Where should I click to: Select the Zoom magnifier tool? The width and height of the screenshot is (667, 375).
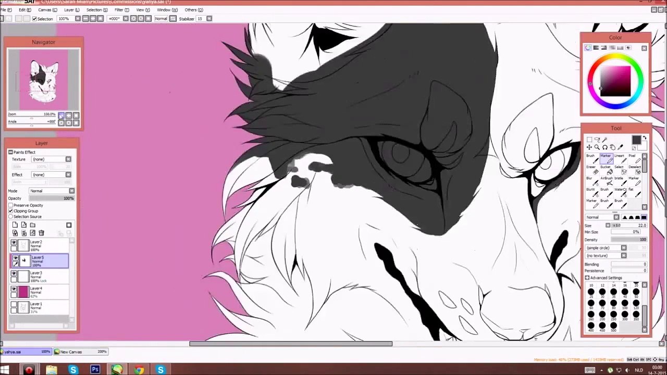click(597, 147)
